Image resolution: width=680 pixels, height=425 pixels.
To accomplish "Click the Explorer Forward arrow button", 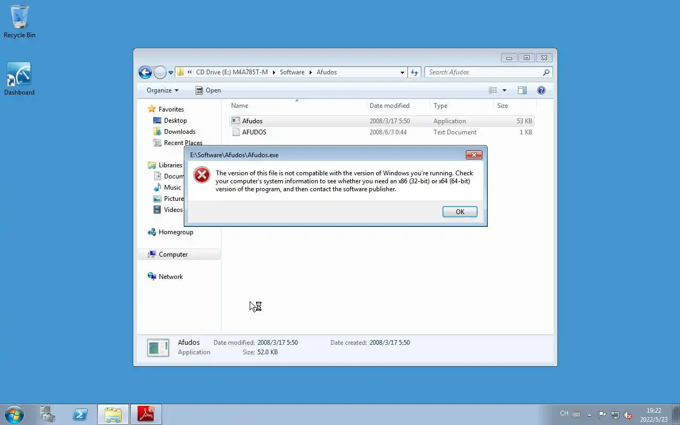I will (x=160, y=72).
